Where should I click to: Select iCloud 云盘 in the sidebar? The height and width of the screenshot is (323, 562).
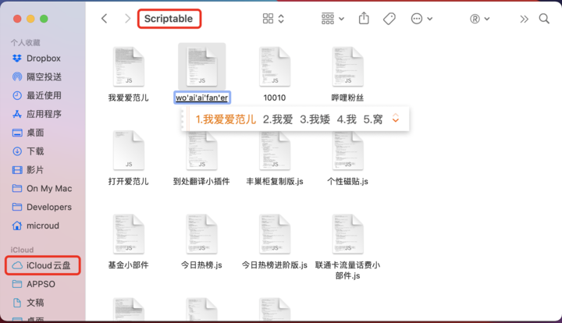point(43,265)
